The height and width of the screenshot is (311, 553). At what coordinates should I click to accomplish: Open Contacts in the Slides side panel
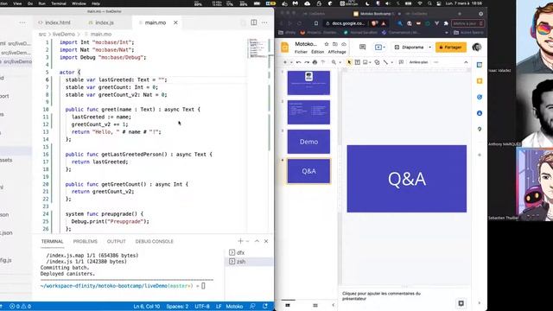click(480, 113)
